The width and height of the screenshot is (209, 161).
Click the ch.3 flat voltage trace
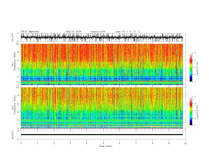(x=102, y=135)
